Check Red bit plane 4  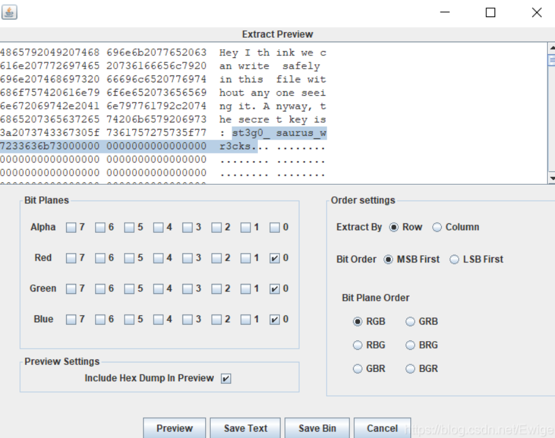point(158,258)
